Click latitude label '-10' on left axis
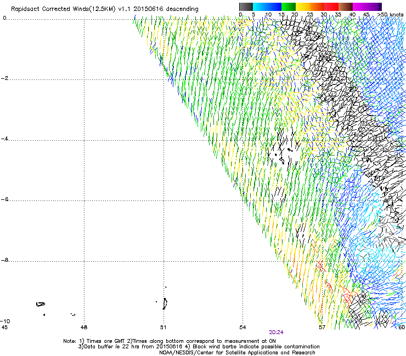Image resolution: width=406 pixels, height=356 pixels. click(x=5, y=321)
